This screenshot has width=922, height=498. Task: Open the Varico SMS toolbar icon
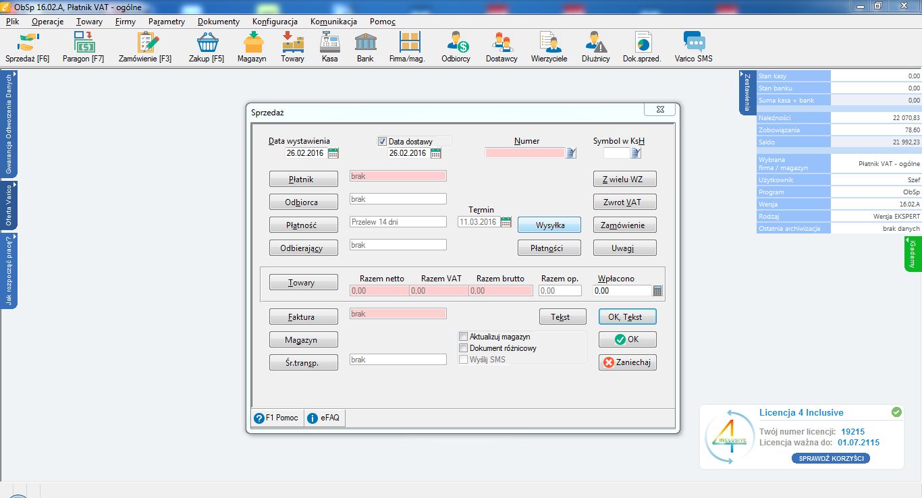coord(693,47)
